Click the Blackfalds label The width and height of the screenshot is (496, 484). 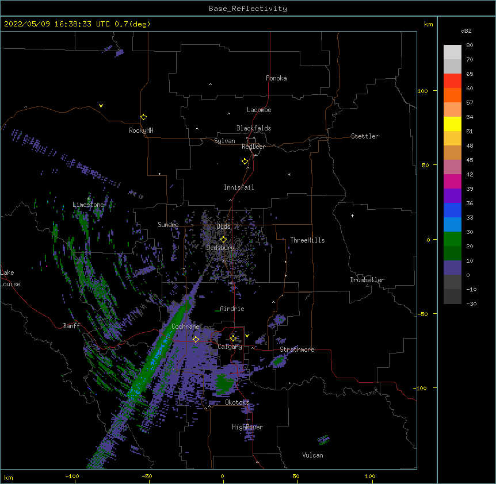(254, 128)
